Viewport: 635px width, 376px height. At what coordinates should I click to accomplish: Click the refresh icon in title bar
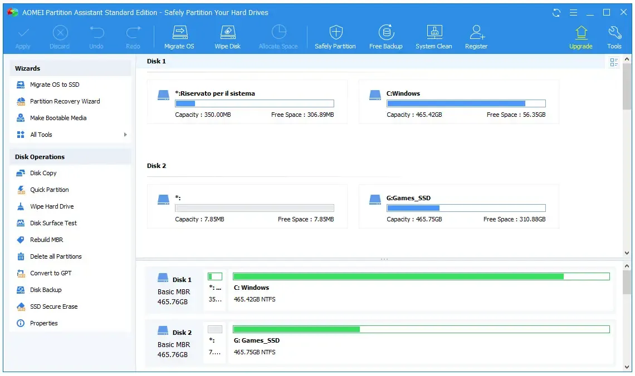tap(556, 12)
